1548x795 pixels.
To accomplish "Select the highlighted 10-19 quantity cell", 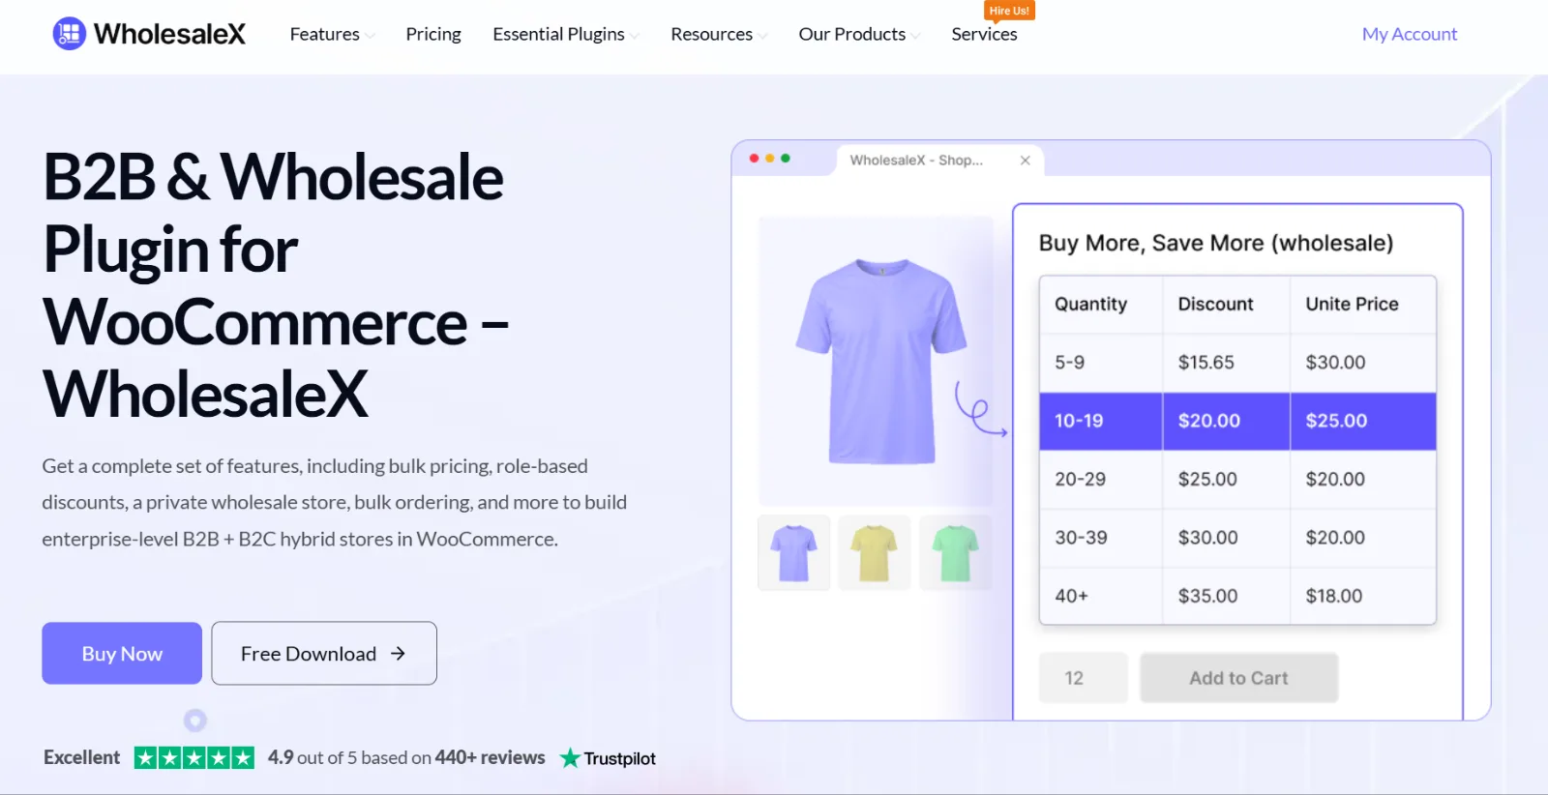I will click(x=1101, y=421).
